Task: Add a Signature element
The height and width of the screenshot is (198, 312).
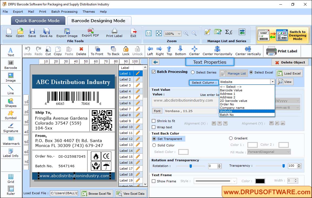Action: 11,128
